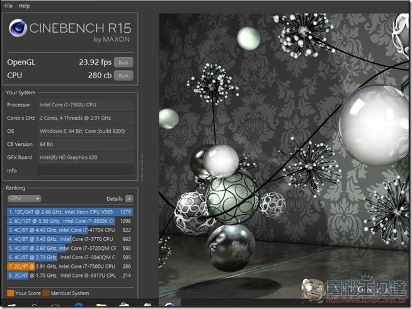The image size is (412, 309).
Task: Run the OpenGL benchmark
Action: pos(123,62)
